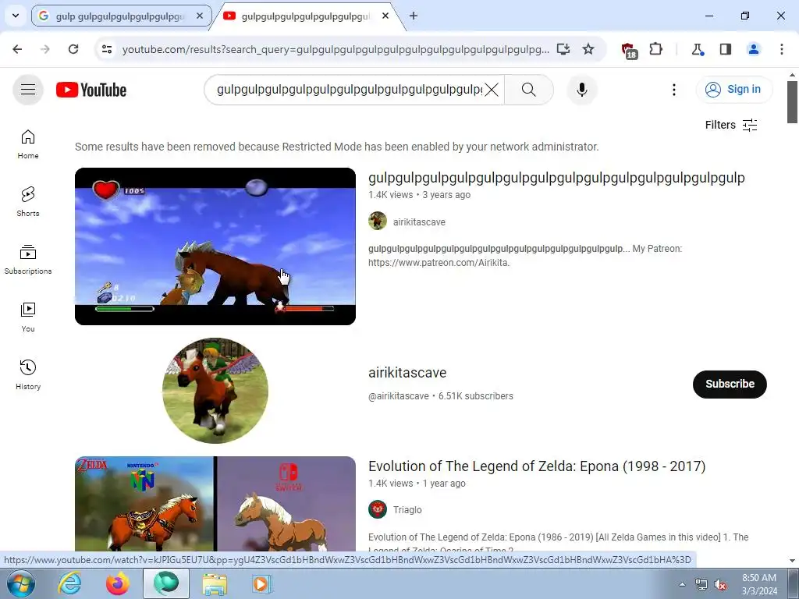Viewport: 799px width, 599px height.
Task: Launch Internet Explorer from taskbar
Action: (69, 583)
